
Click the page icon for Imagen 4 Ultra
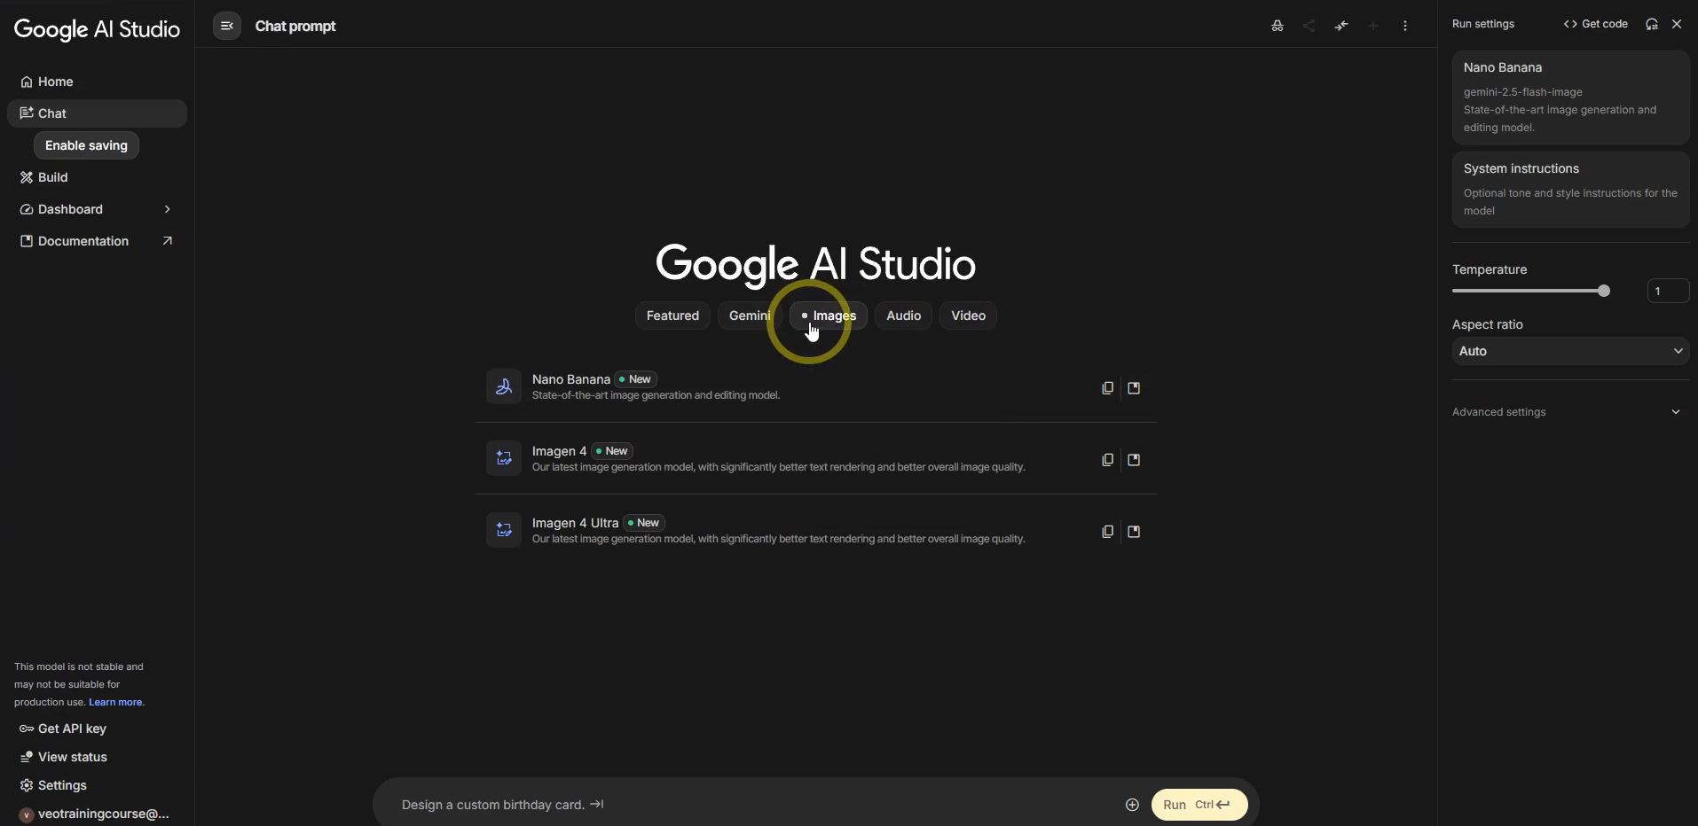pos(1134,532)
